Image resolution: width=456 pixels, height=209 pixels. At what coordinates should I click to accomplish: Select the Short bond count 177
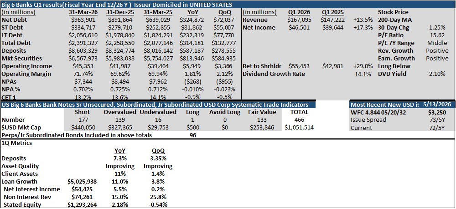click(x=82, y=119)
